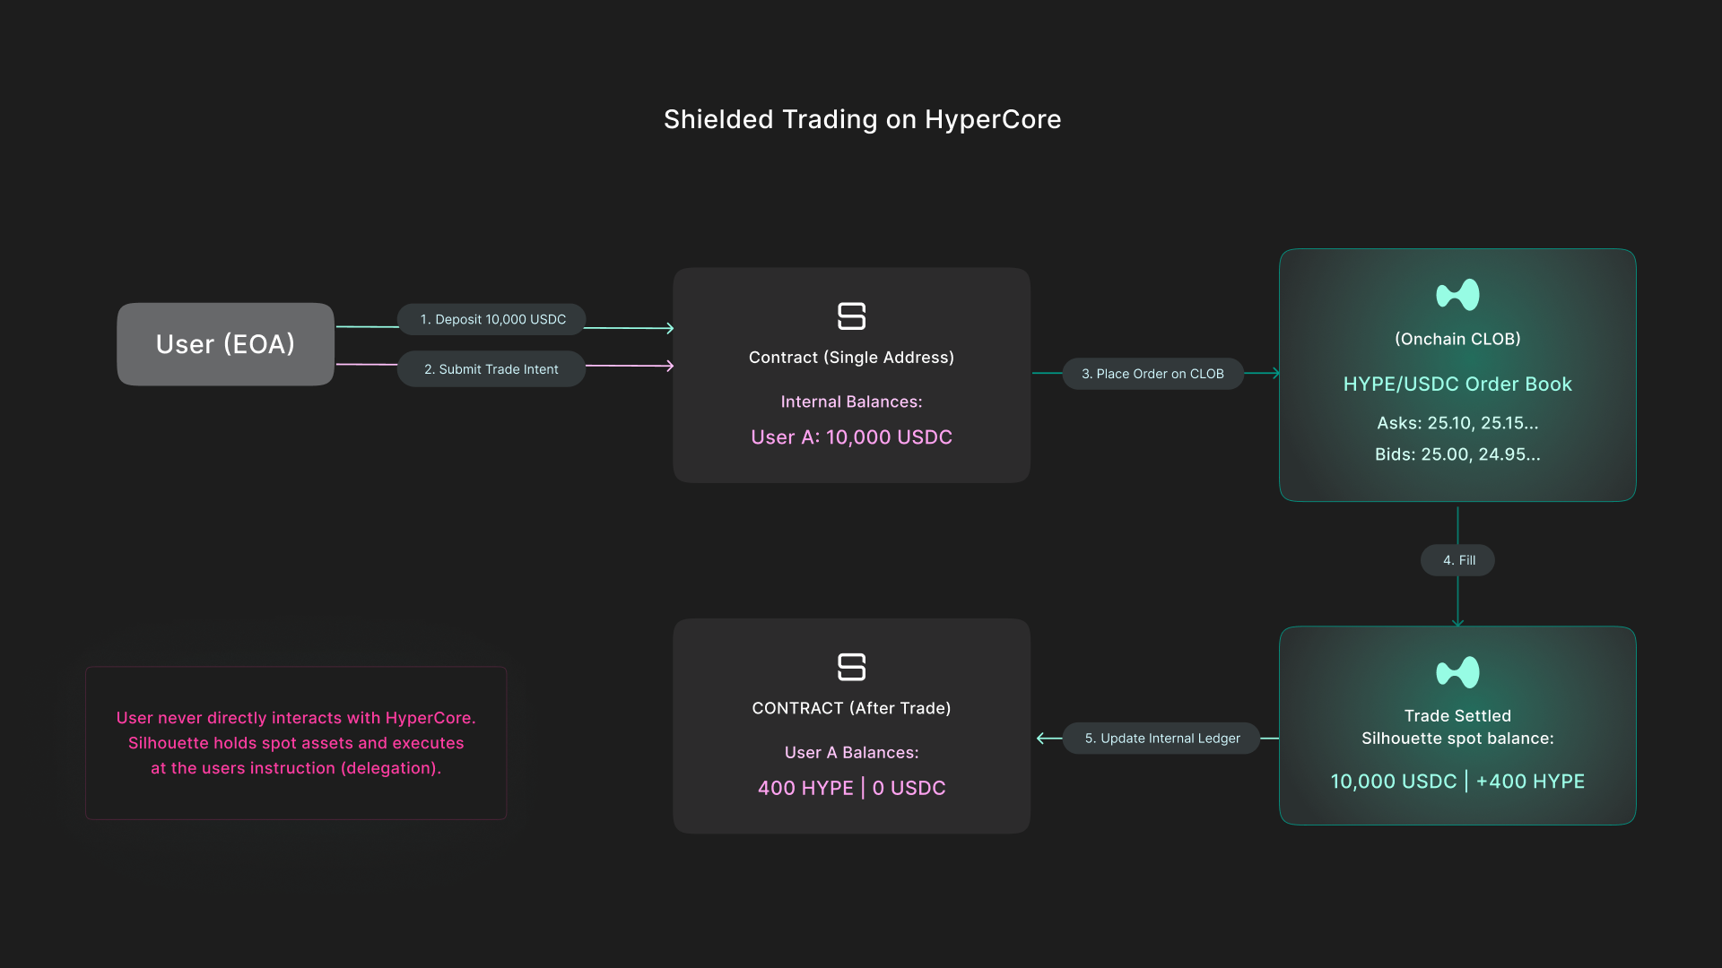The width and height of the screenshot is (1722, 968).
Task: Click Hyperliquid logo in Onchain CLOB box
Action: pyautogui.click(x=1457, y=295)
